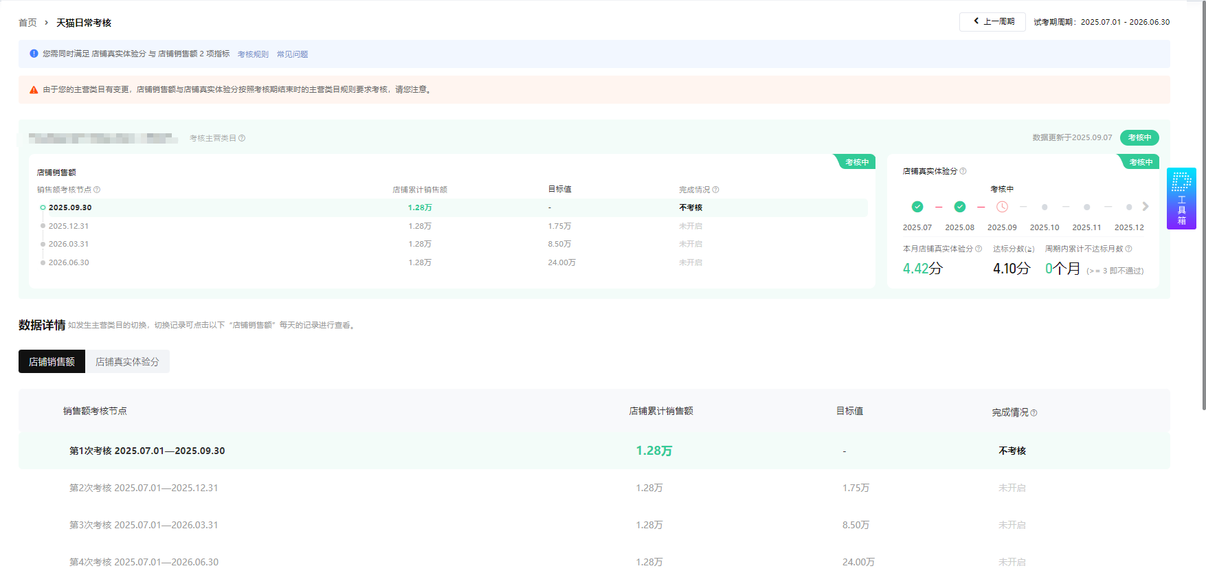Click help icon next to 店铺真实体验分 title
This screenshot has width=1206, height=586.
click(x=963, y=172)
